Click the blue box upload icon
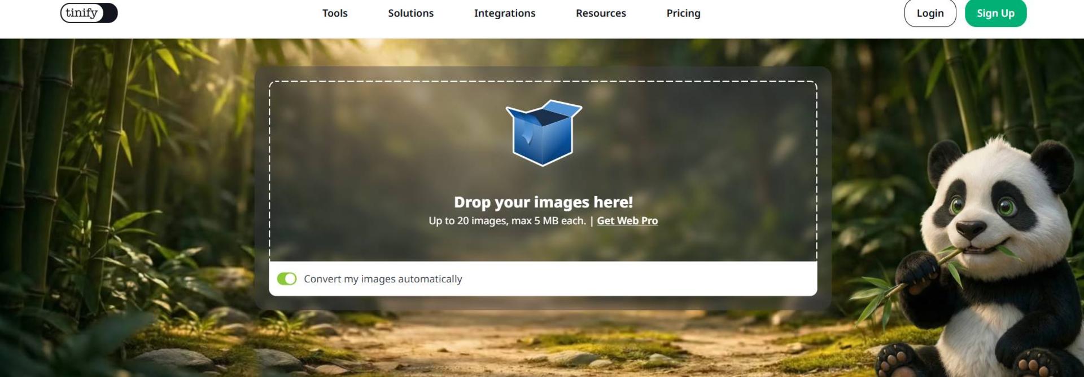 pyautogui.click(x=543, y=132)
